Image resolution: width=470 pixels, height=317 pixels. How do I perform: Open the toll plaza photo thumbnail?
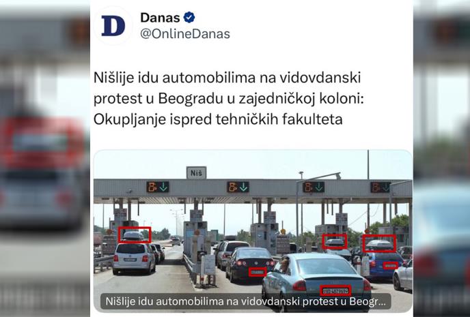coord(253,231)
